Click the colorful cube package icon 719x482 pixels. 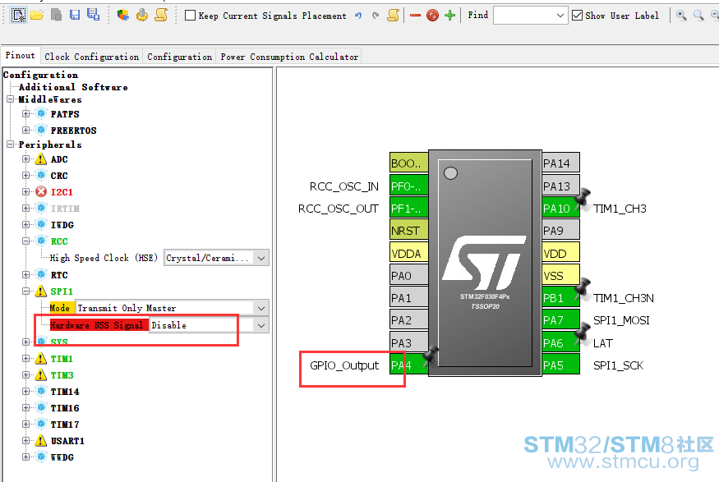[122, 15]
